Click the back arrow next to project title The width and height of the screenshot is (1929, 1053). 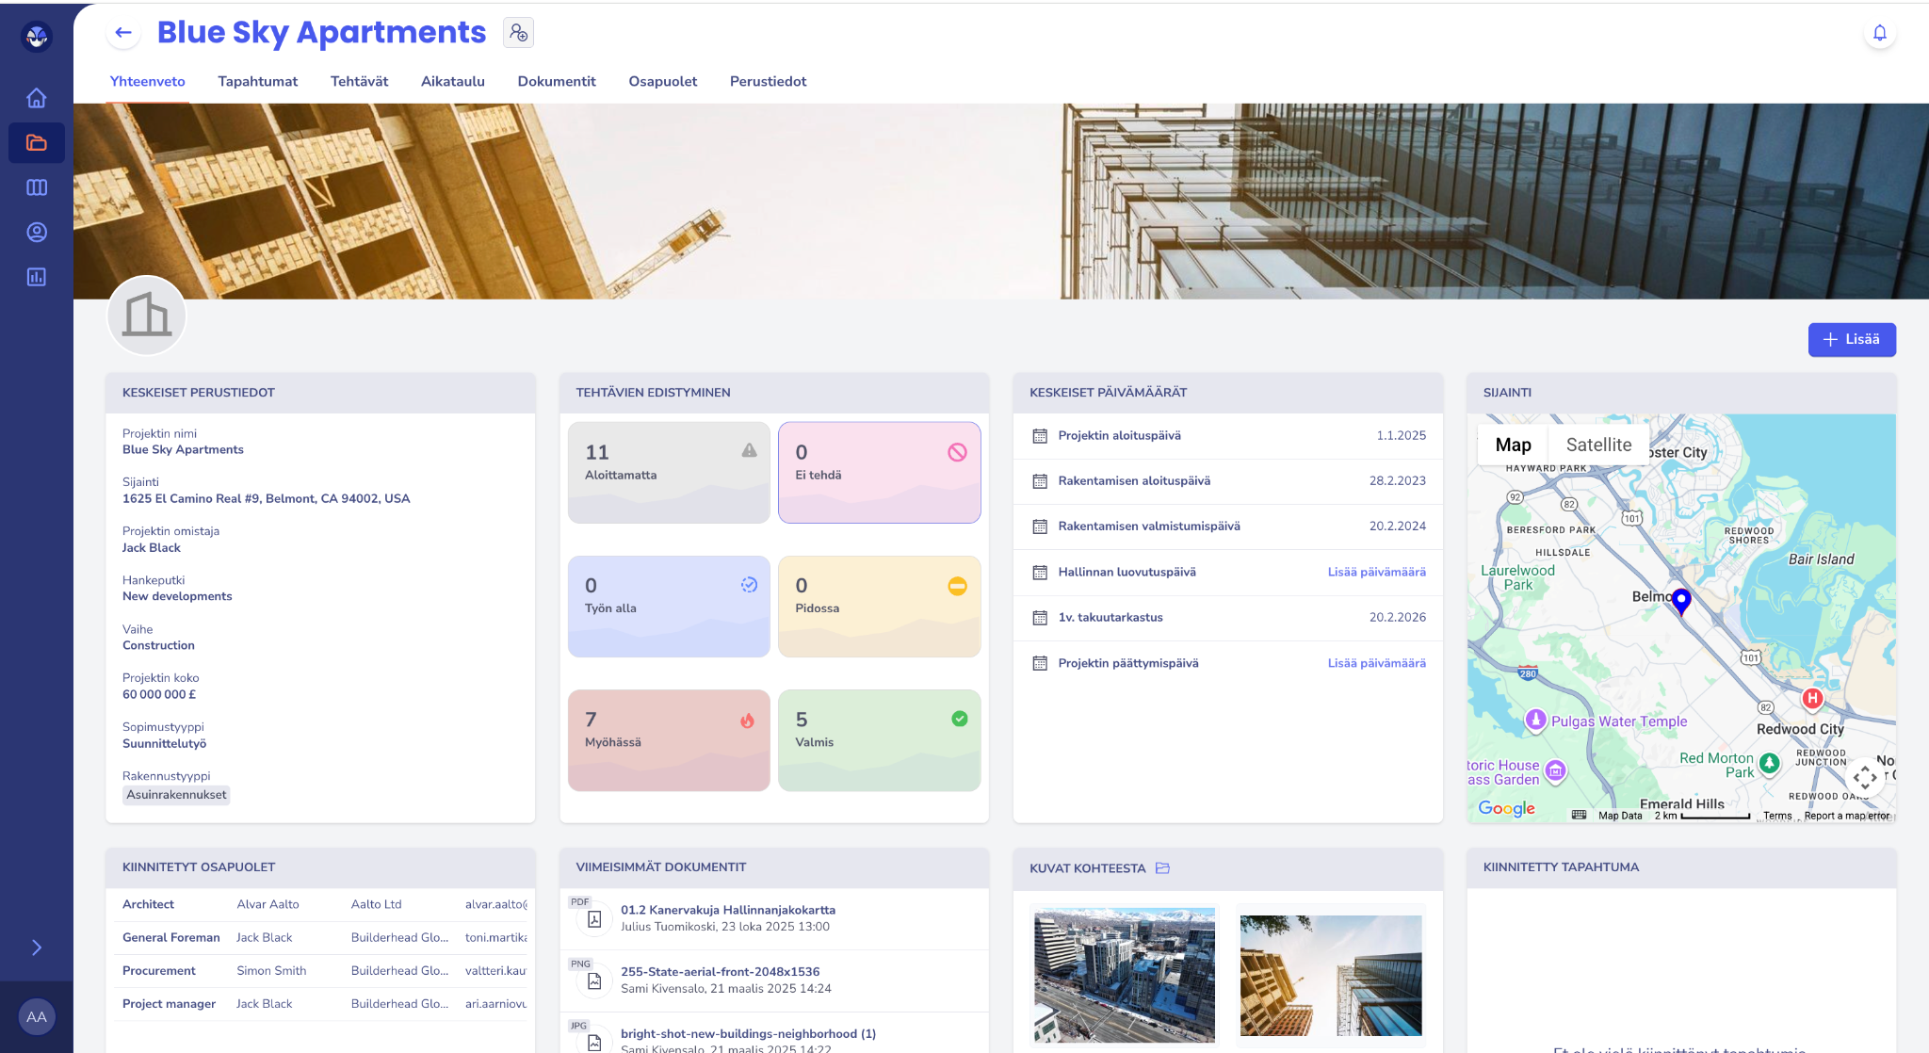(123, 32)
